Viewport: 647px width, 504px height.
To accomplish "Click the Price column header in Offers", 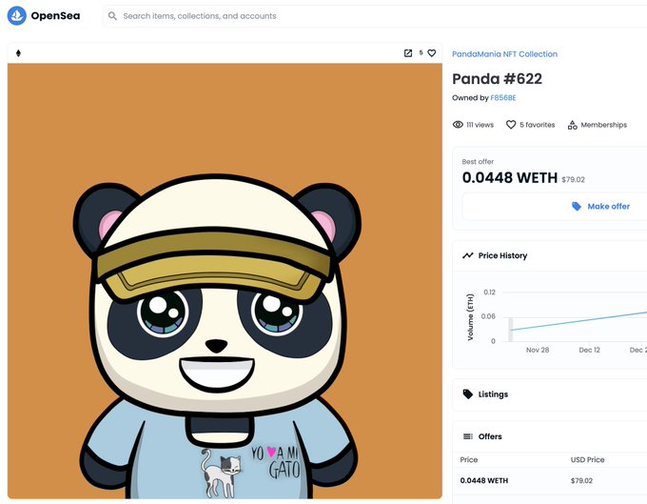I will (x=469, y=460).
